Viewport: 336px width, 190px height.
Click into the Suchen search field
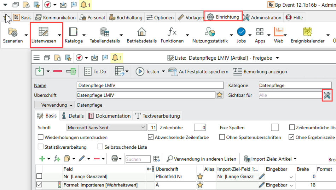click(x=138, y=159)
